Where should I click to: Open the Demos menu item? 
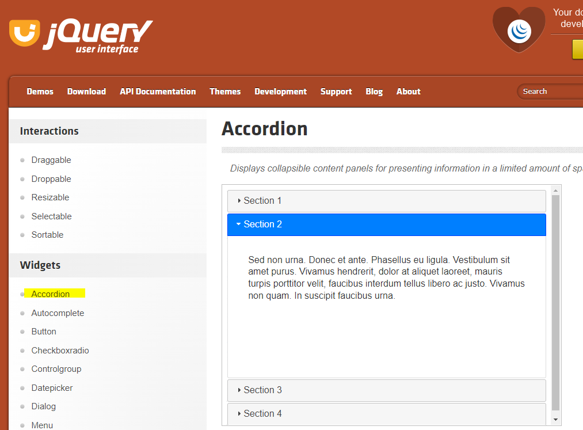(40, 92)
